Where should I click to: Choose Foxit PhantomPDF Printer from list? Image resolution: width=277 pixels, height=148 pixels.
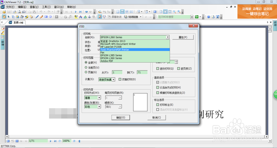[135, 50]
